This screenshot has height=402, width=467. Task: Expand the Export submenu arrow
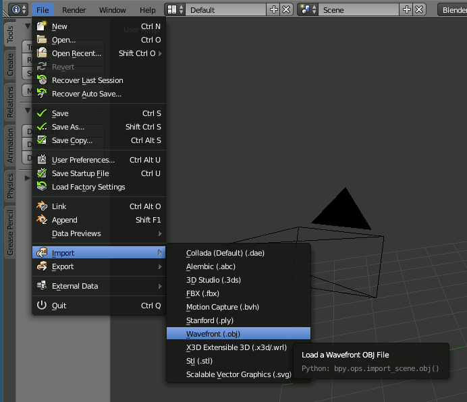pos(160,266)
